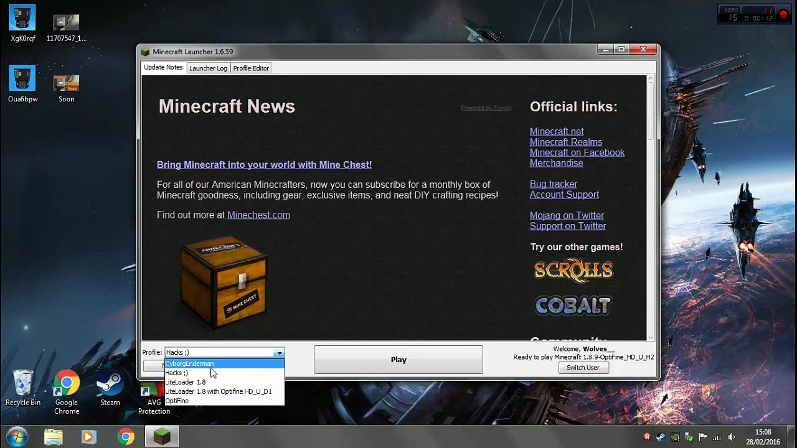Image resolution: width=797 pixels, height=448 pixels.
Task: Click the Show Desktop strip beside the clock
Action: point(793,437)
